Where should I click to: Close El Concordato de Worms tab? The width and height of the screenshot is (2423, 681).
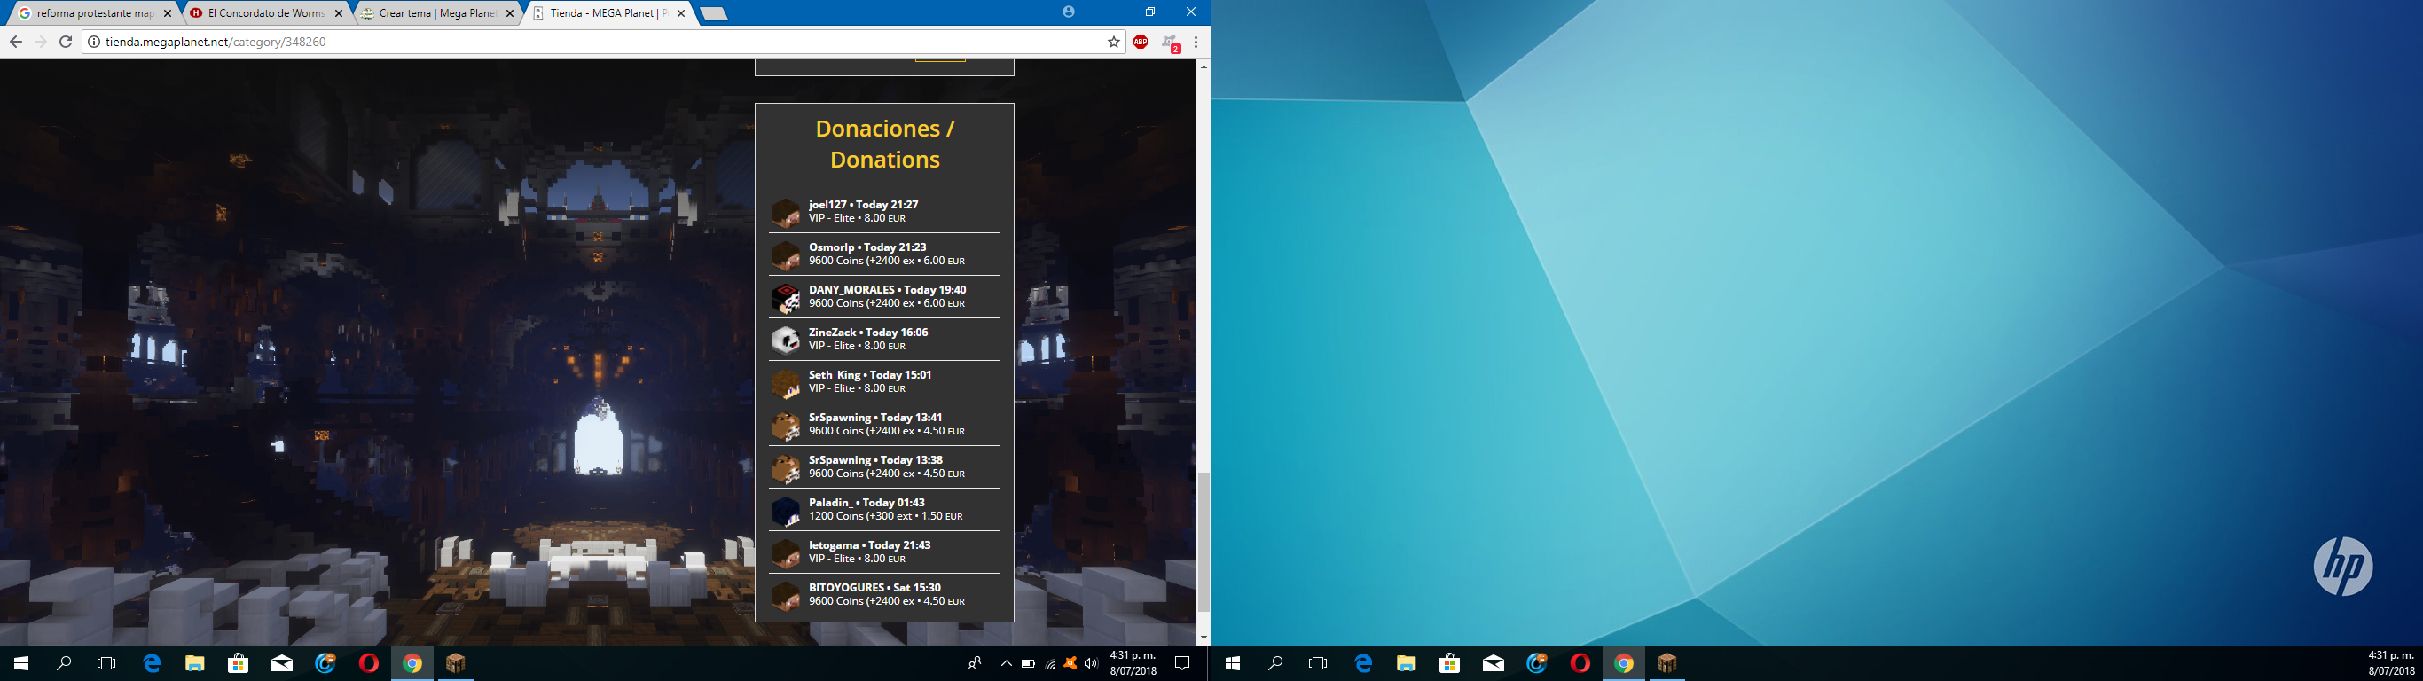coord(339,13)
